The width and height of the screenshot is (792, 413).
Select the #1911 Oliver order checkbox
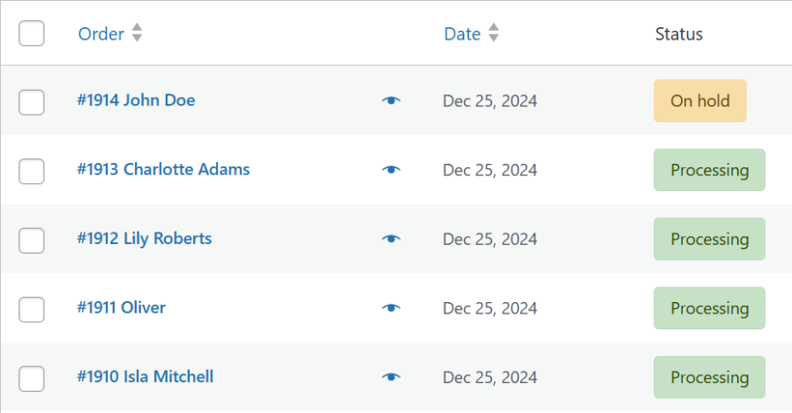point(32,309)
